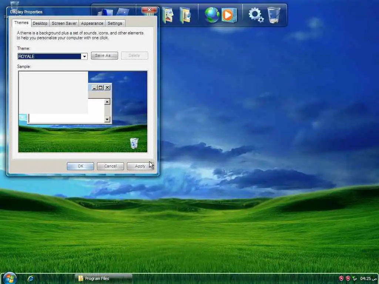Click the Apply button
379x284 pixels.
pyautogui.click(x=140, y=166)
